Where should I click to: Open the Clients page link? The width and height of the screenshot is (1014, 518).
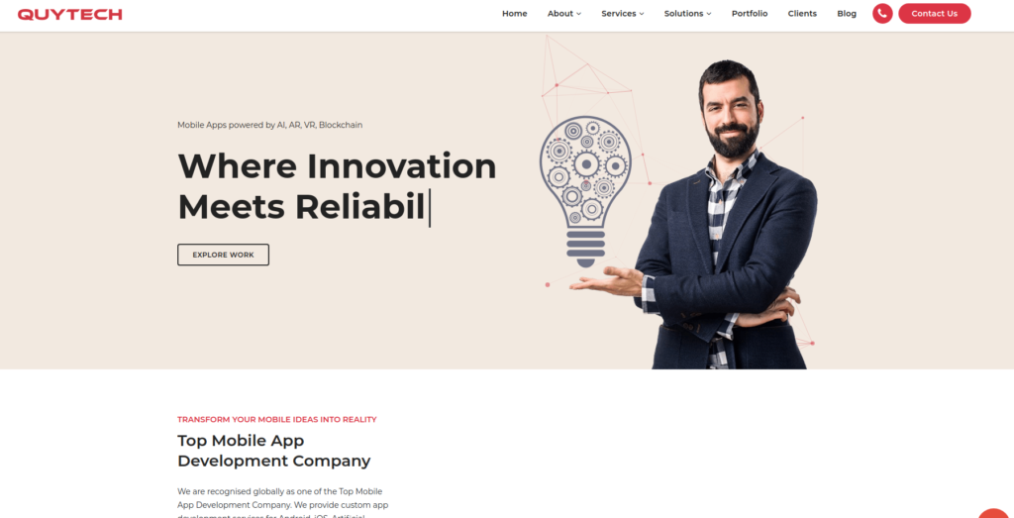802,14
